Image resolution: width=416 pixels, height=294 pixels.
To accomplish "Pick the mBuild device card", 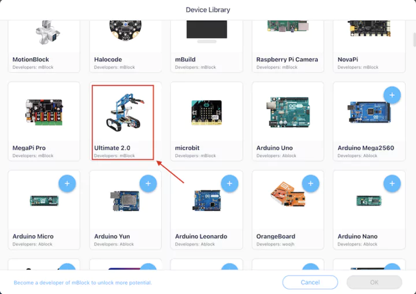I will 206,46.
